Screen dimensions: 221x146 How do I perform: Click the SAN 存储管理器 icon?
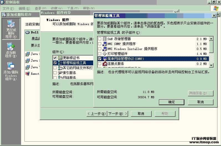click(x=105, y=39)
